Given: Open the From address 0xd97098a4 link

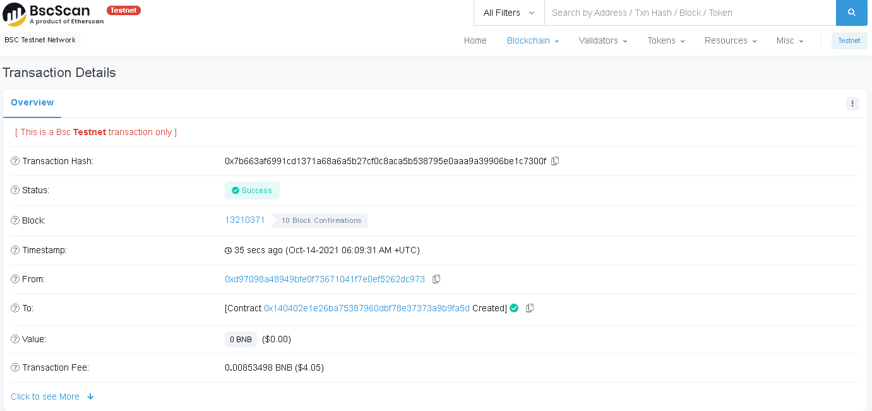Looking at the screenshot, I should (x=325, y=279).
